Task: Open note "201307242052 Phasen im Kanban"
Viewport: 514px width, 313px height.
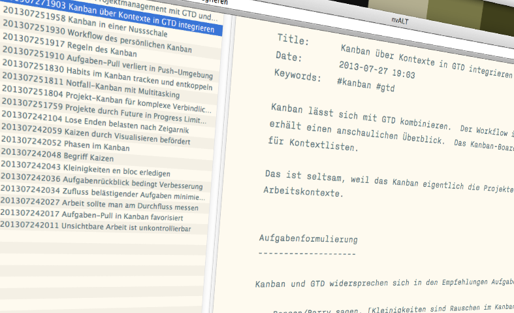Action: [x=65, y=144]
